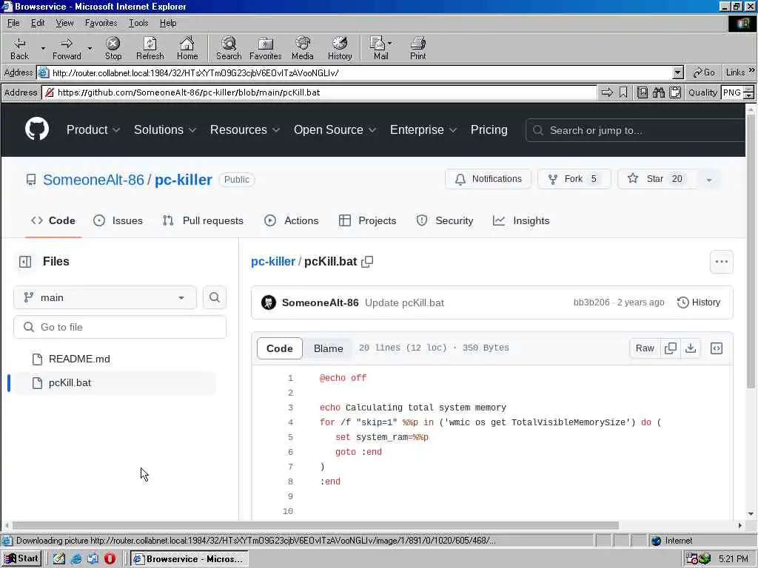Open the Favorites menu

pyautogui.click(x=101, y=23)
